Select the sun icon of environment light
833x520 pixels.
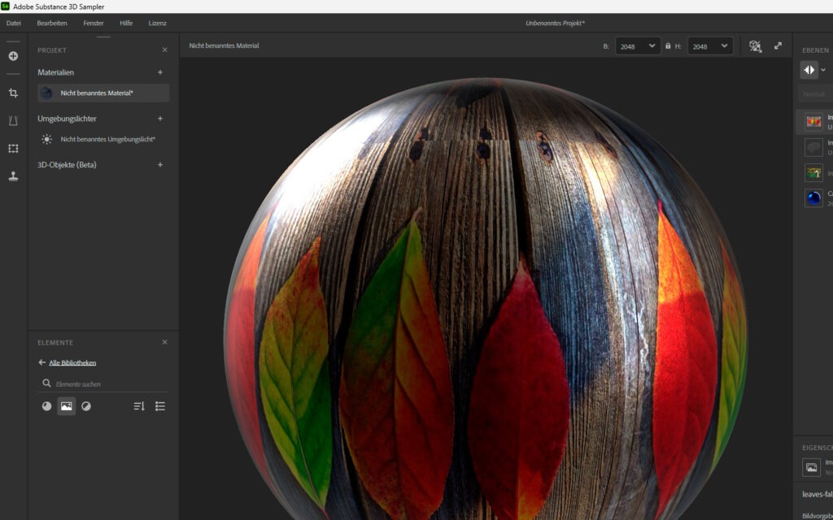(x=46, y=139)
